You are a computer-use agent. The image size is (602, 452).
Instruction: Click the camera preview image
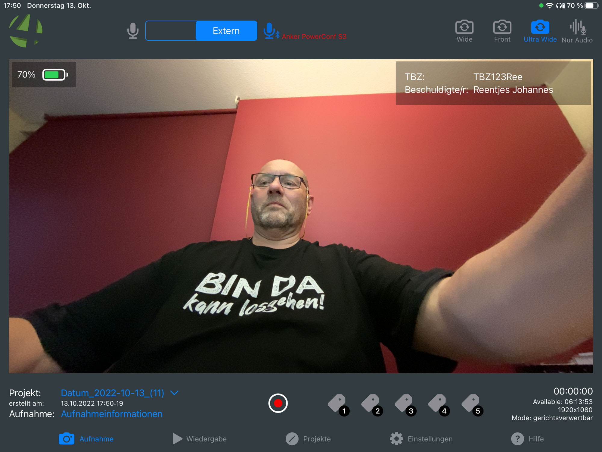tap(301, 216)
